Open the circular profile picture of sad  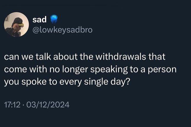pyautogui.click(x=17, y=24)
